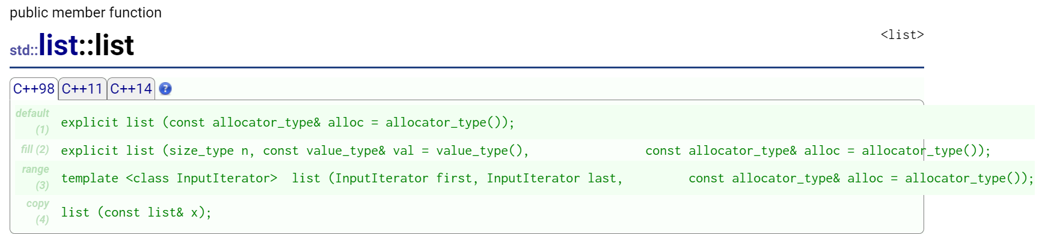Click the allocator argument on the range line
Viewport: 1045px width, 234px height.
861,178
